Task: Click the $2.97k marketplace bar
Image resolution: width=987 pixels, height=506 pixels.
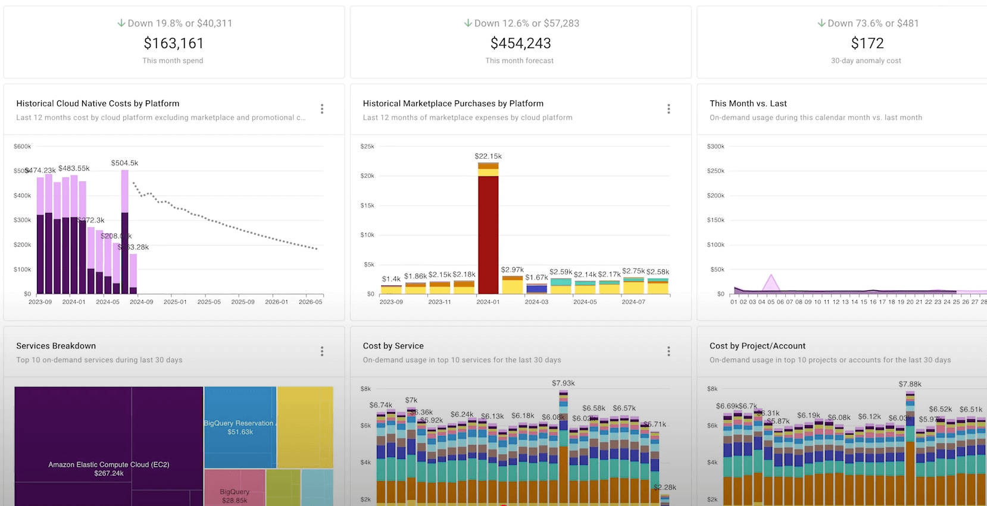Action: pos(512,285)
